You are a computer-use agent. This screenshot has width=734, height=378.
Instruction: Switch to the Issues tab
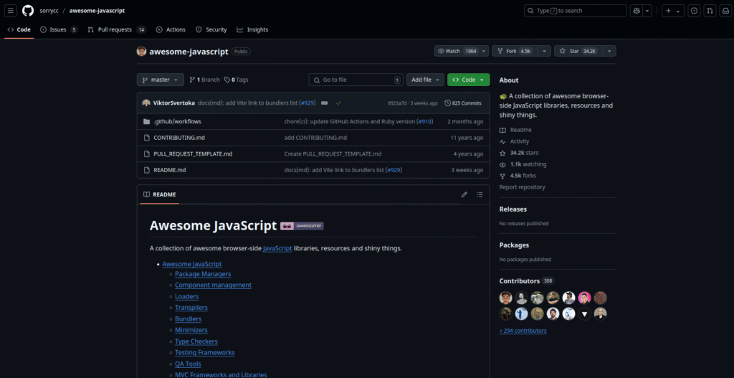coord(59,29)
